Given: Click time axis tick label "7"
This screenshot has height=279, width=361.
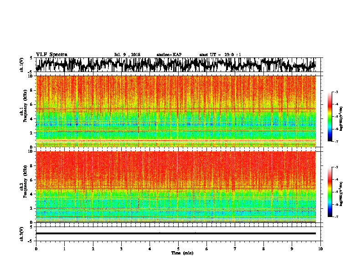Looking at the screenshot, I should coord(235,249).
